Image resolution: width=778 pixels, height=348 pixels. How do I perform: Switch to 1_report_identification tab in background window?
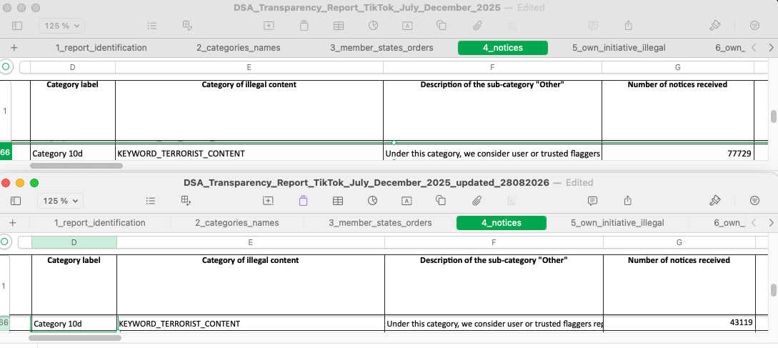point(101,48)
